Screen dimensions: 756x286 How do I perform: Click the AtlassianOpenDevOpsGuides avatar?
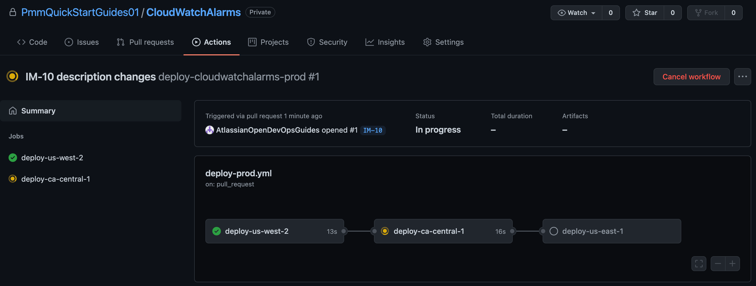click(209, 130)
